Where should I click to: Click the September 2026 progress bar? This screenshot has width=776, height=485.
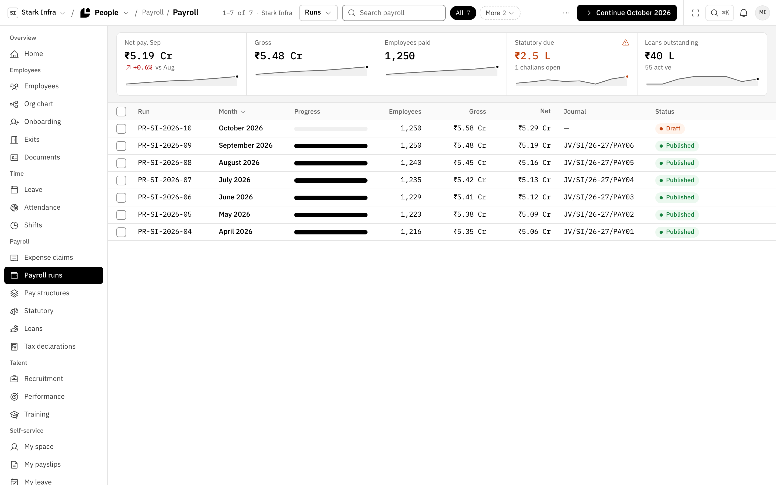pyautogui.click(x=331, y=146)
